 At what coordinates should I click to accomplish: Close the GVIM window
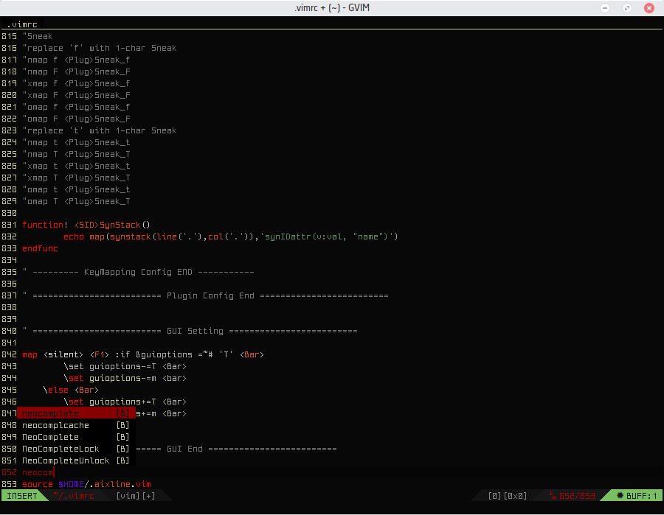(649, 8)
